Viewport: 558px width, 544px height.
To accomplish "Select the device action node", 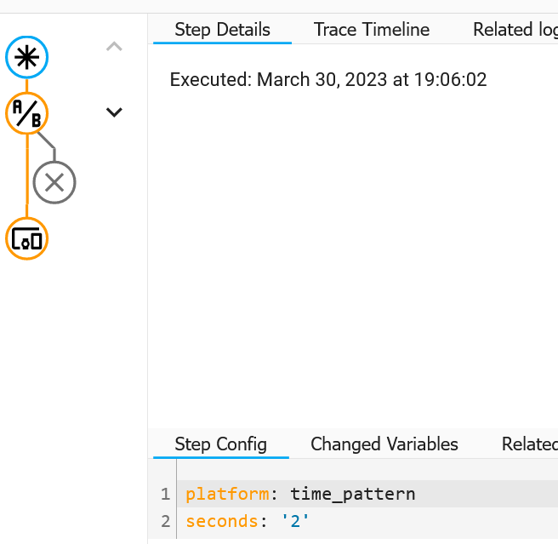I will pyautogui.click(x=27, y=238).
